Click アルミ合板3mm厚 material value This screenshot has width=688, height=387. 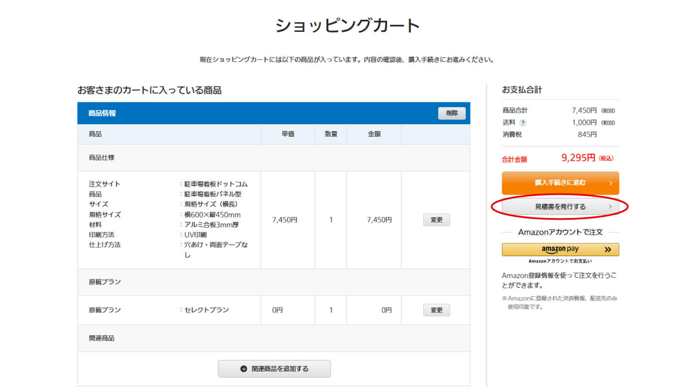coord(212,224)
